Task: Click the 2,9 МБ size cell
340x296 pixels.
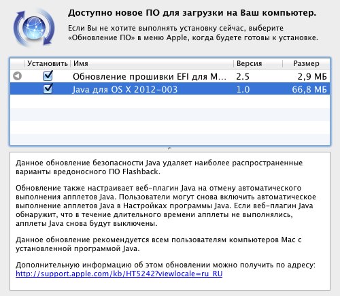Action: 312,77
